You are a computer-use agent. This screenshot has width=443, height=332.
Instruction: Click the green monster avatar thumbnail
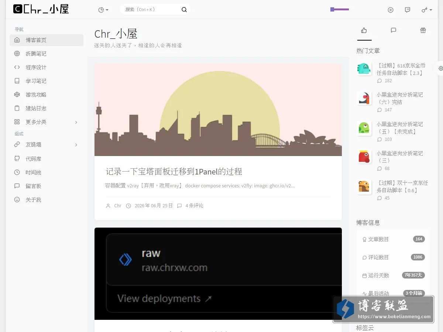(x=364, y=128)
